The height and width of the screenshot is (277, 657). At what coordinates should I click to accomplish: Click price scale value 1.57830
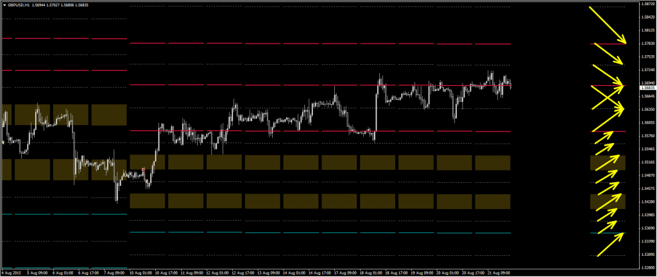(x=648, y=44)
